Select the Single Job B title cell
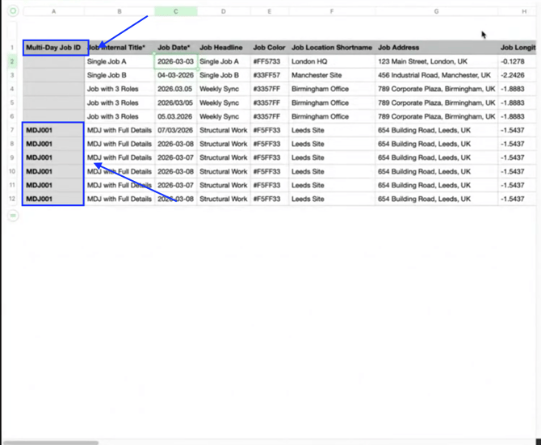 pos(120,75)
